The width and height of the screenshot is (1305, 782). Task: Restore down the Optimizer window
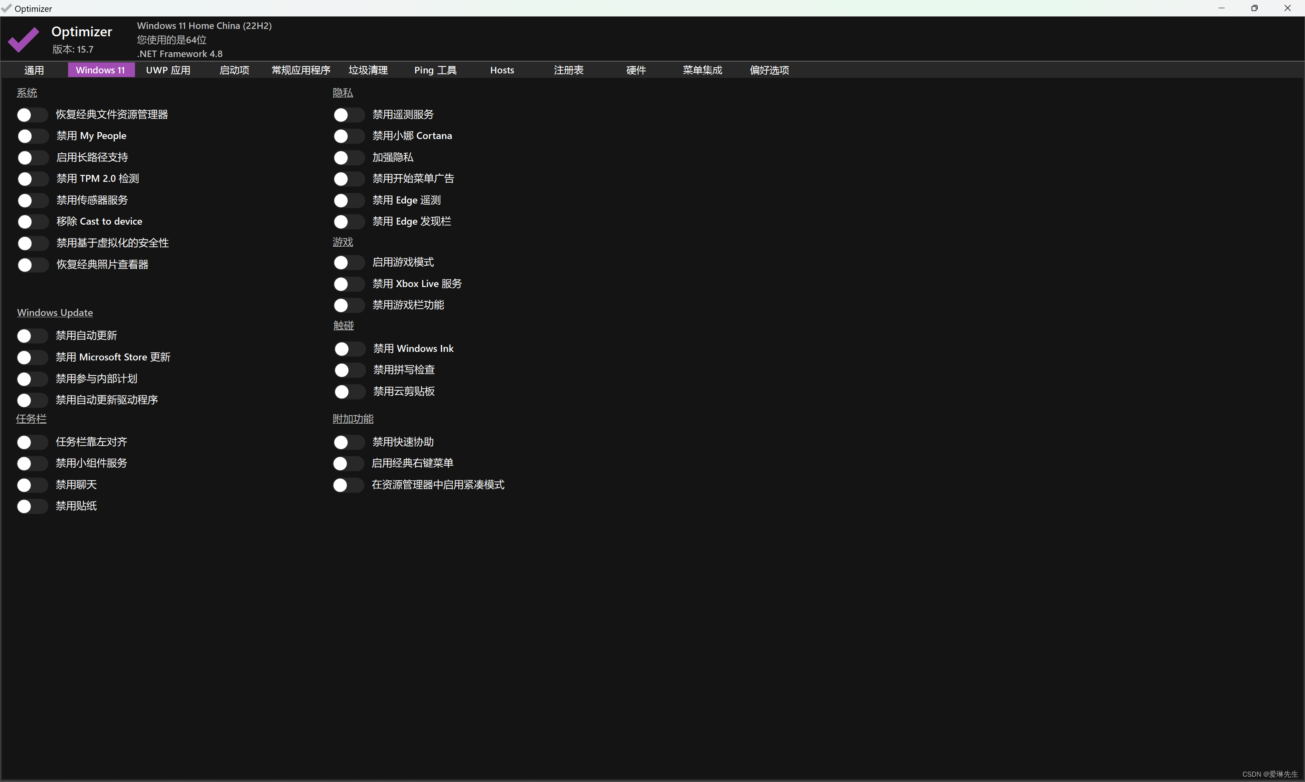click(1254, 8)
